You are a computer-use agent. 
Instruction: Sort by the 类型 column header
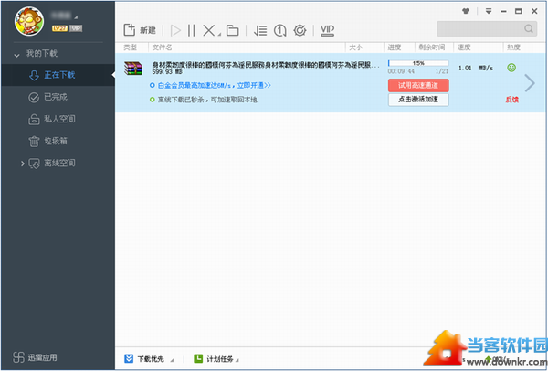[130, 48]
